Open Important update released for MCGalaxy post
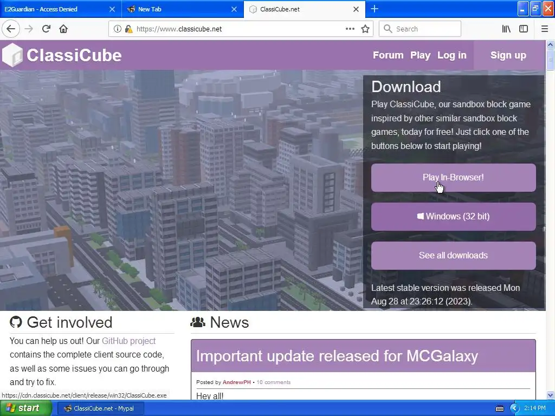Image resolution: width=555 pixels, height=416 pixels. (337, 356)
